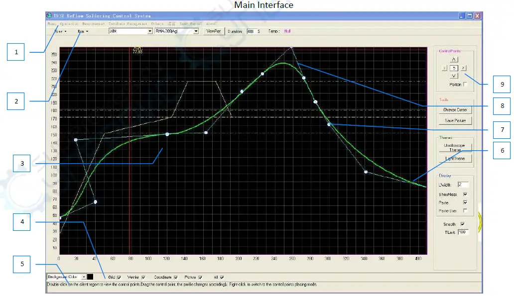Toggle the ShowMeas checkbox
The image size is (514, 296).
tap(465, 195)
